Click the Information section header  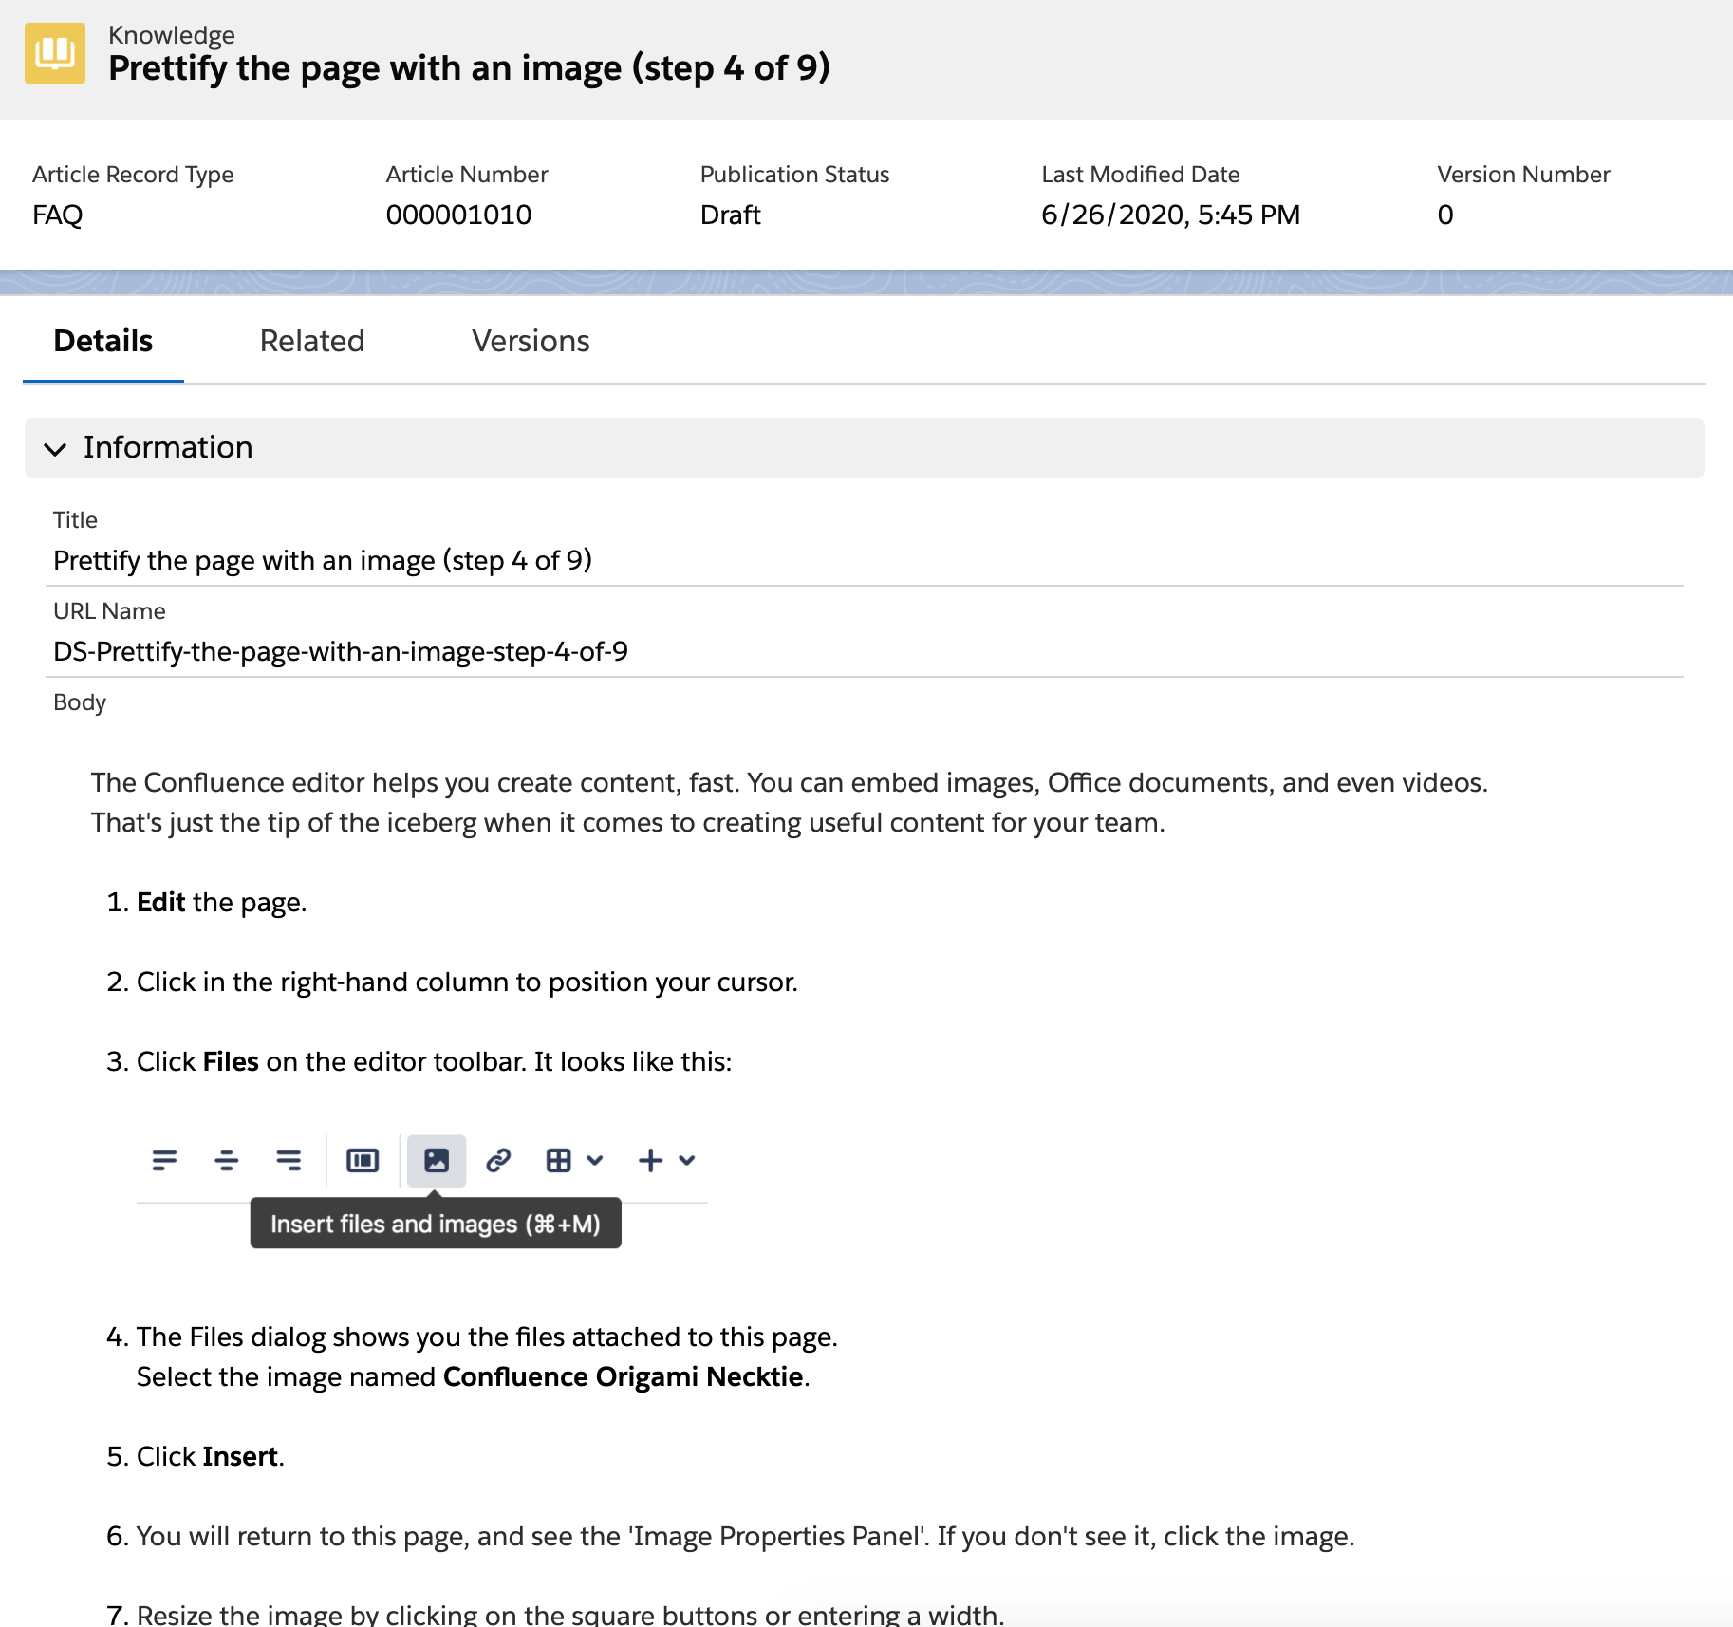(x=168, y=447)
